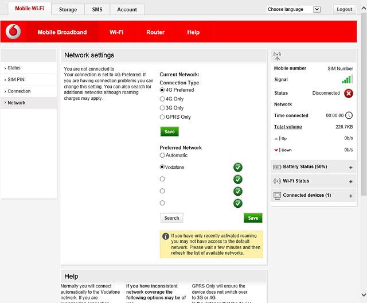
Task: Click the Network settings heading
Action: click(x=89, y=55)
